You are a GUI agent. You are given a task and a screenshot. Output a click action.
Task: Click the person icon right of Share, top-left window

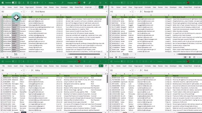[x=106, y=7]
